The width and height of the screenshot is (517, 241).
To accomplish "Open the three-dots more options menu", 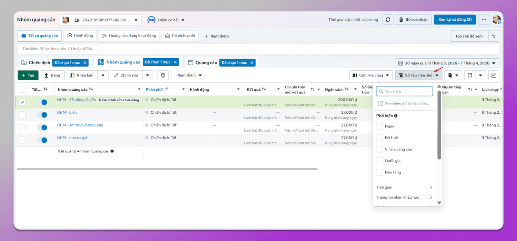I will [x=484, y=20].
